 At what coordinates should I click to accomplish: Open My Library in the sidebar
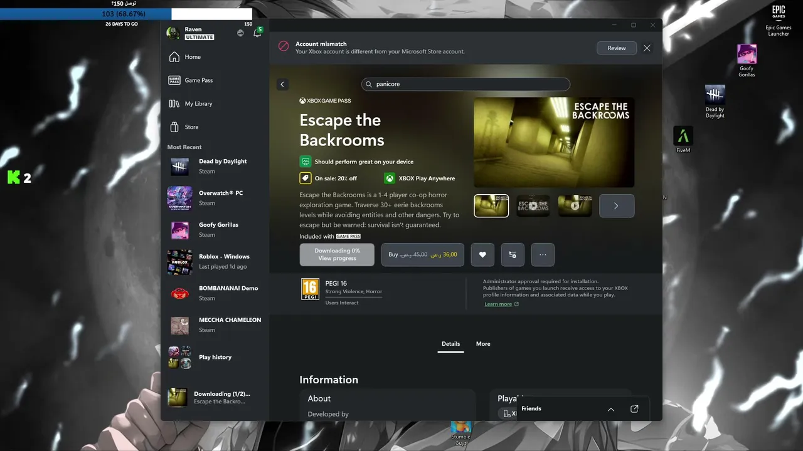[x=215, y=104]
